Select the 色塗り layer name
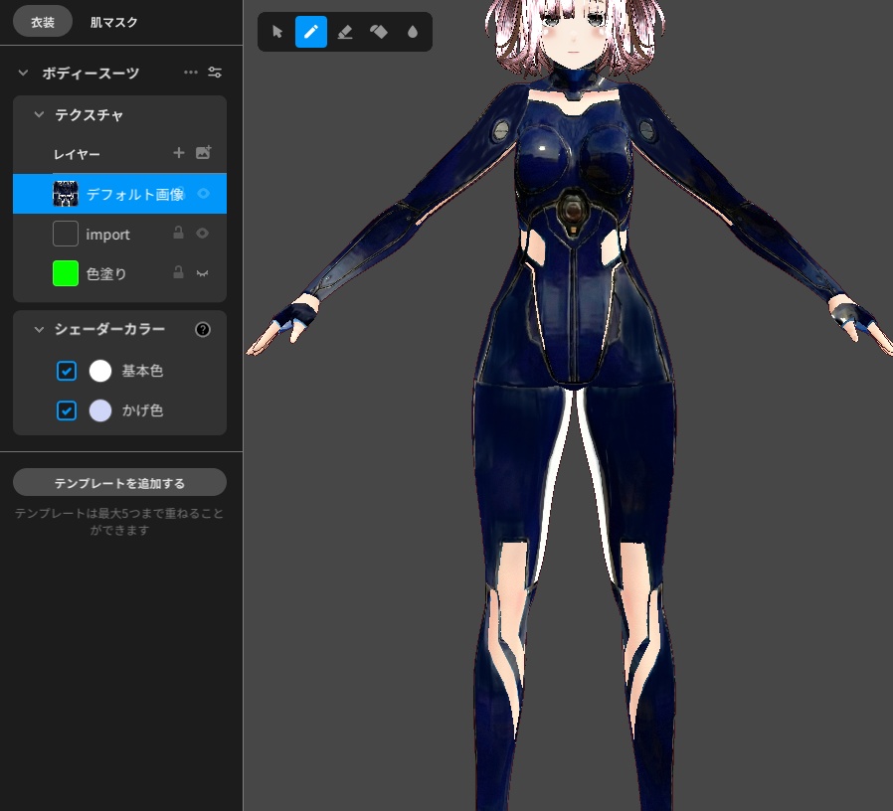Screen dimensions: 893x811 pyautogui.click(x=106, y=273)
